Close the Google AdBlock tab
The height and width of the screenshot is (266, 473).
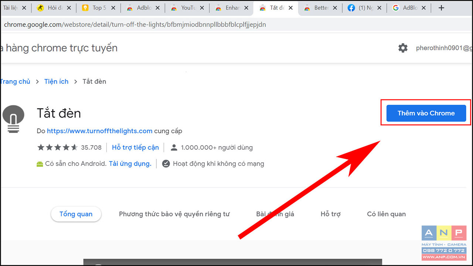pos(423,8)
